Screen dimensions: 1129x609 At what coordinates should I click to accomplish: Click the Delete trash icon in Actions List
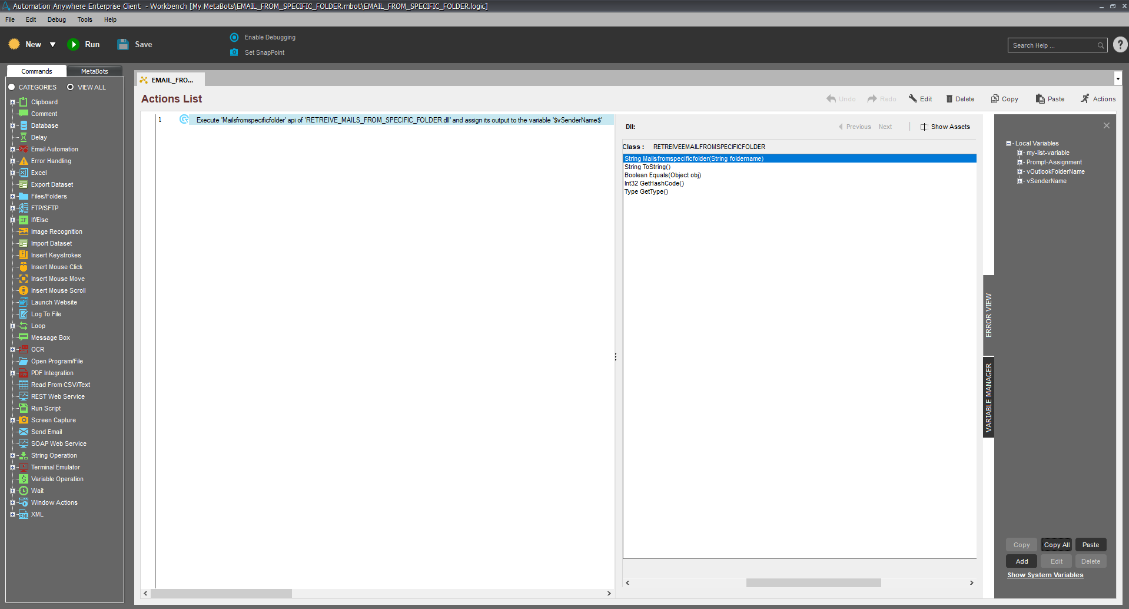point(949,98)
